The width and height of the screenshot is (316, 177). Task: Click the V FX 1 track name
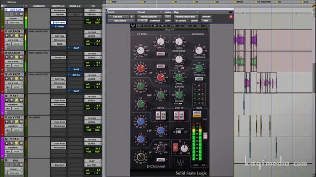point(14,96)
